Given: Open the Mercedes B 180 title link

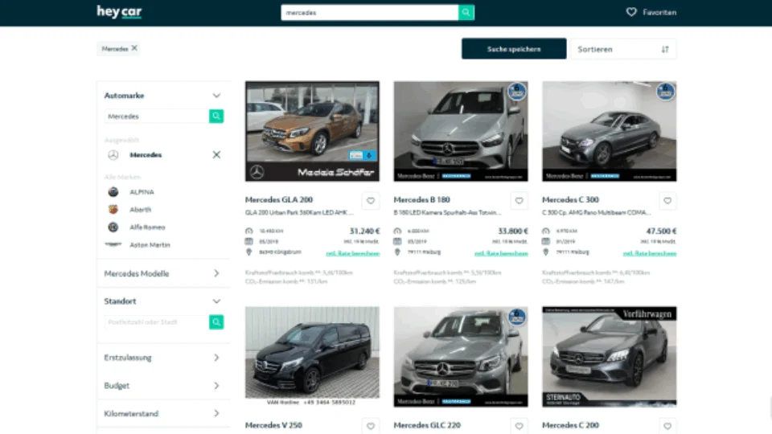Looking at the screenshot, I should click(422, 200).
